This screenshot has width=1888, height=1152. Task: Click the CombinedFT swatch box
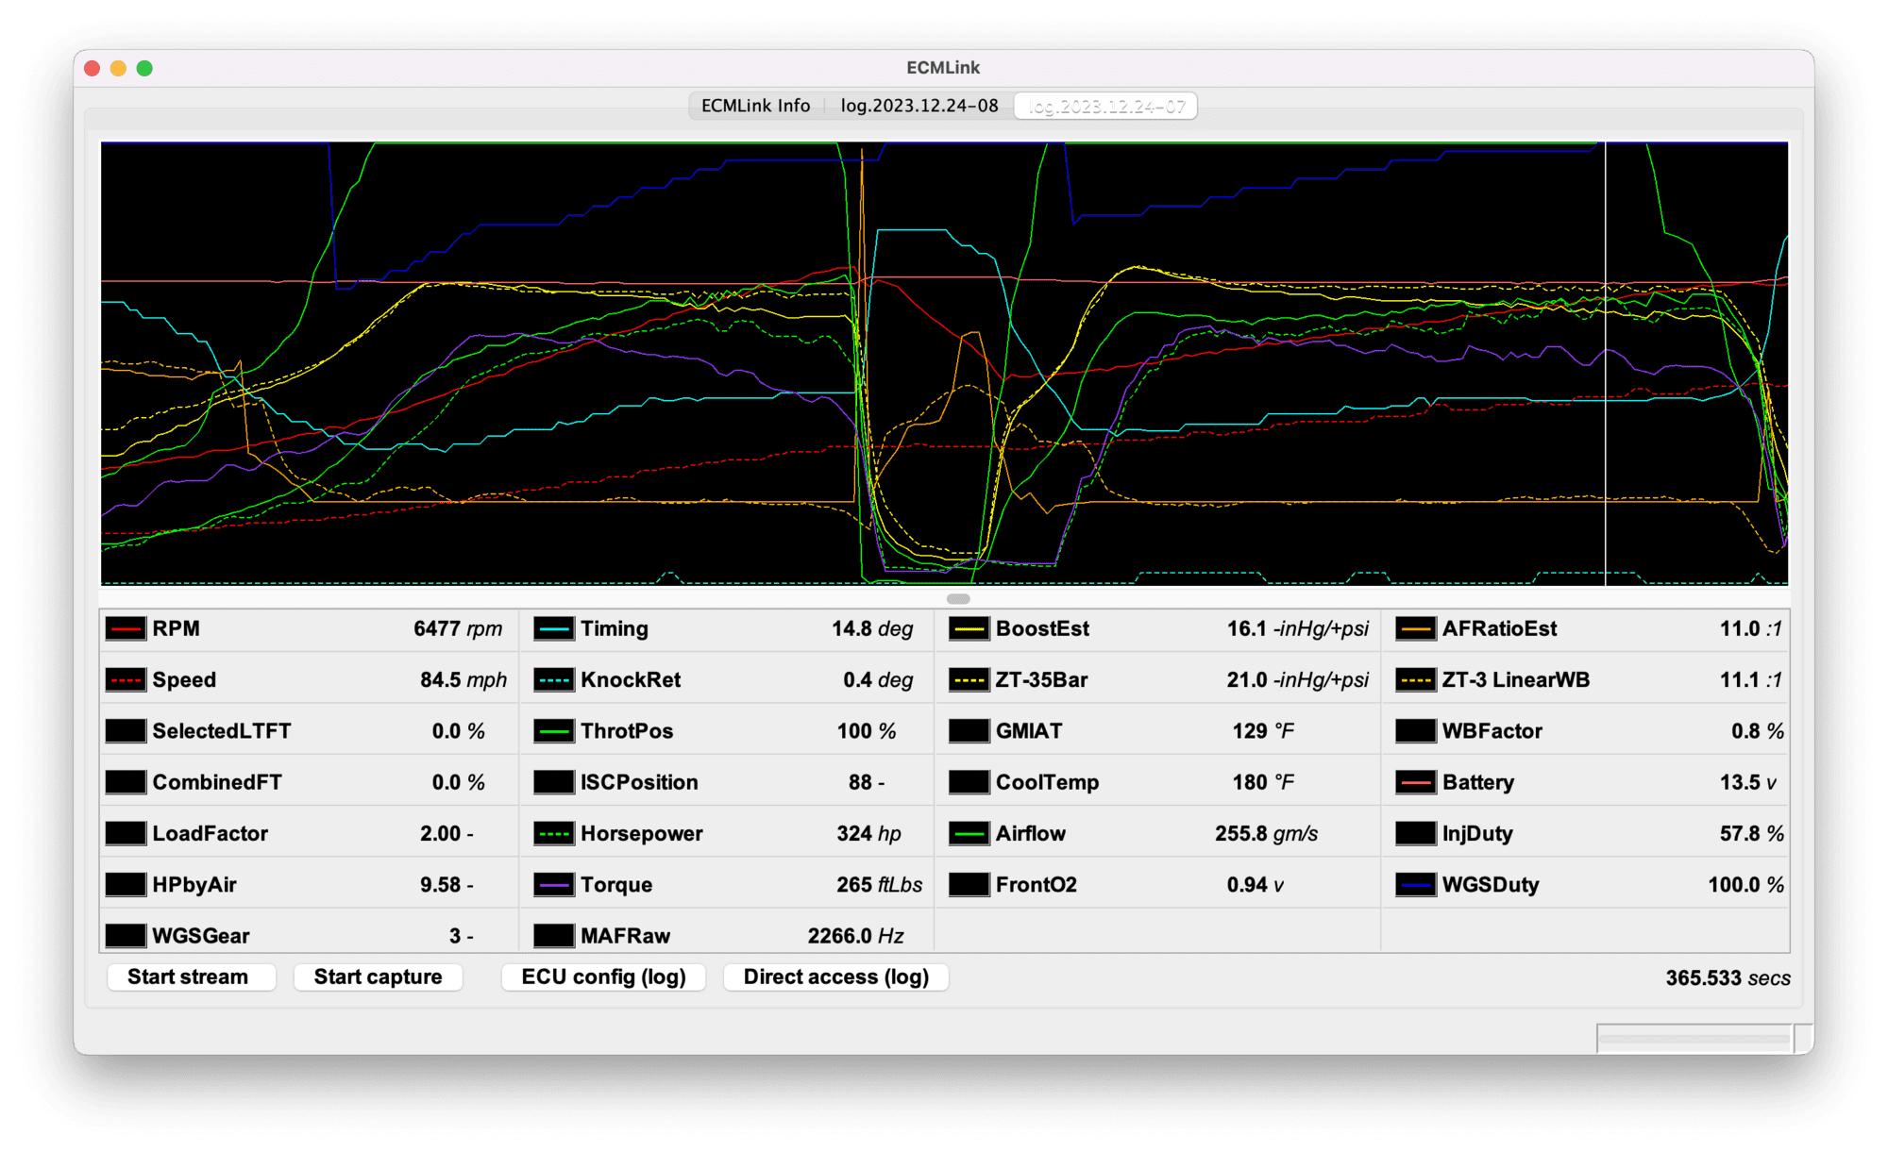pos(126,782)
